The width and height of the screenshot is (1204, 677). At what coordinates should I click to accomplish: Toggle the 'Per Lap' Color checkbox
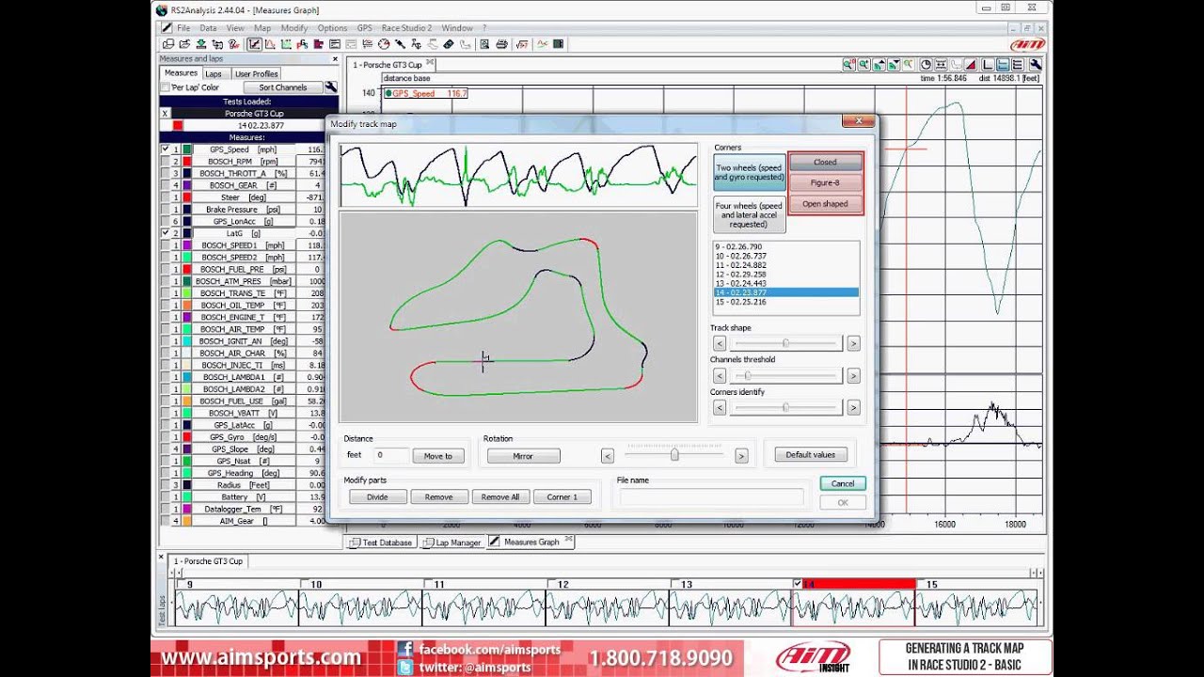click(166, 87)
